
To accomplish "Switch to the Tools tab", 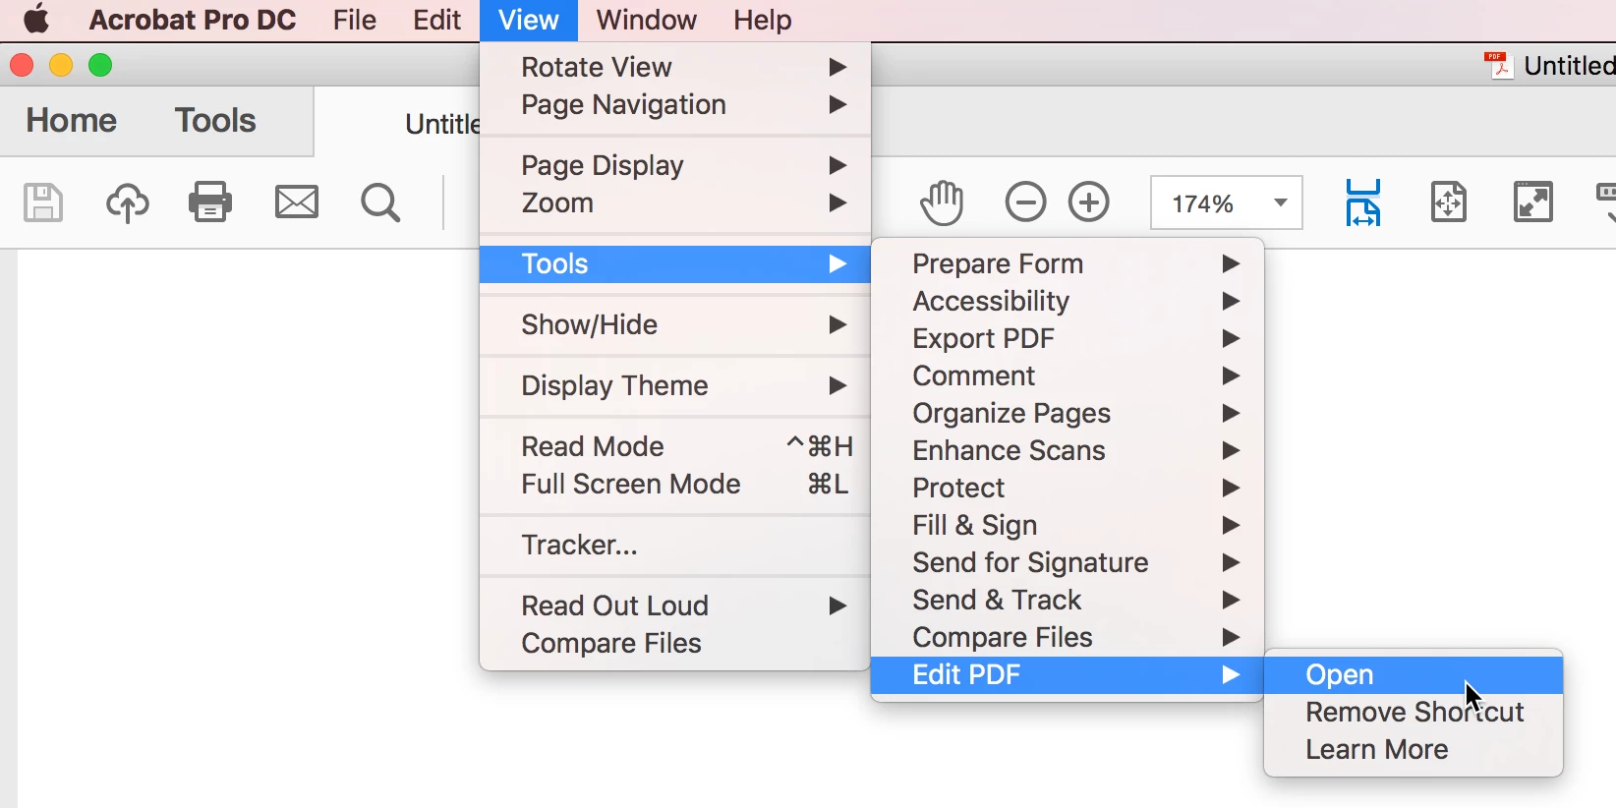I will [x=215, y=120].
